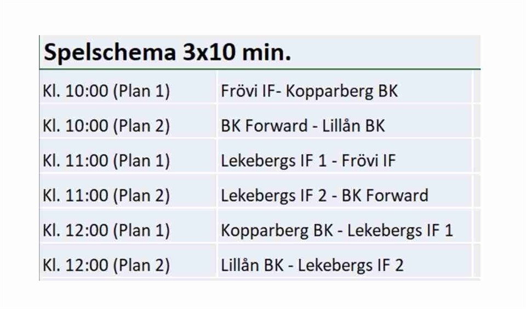Click empty cell right of BK Forward - Lillån BK
The image size is (526, 309).
477,125
